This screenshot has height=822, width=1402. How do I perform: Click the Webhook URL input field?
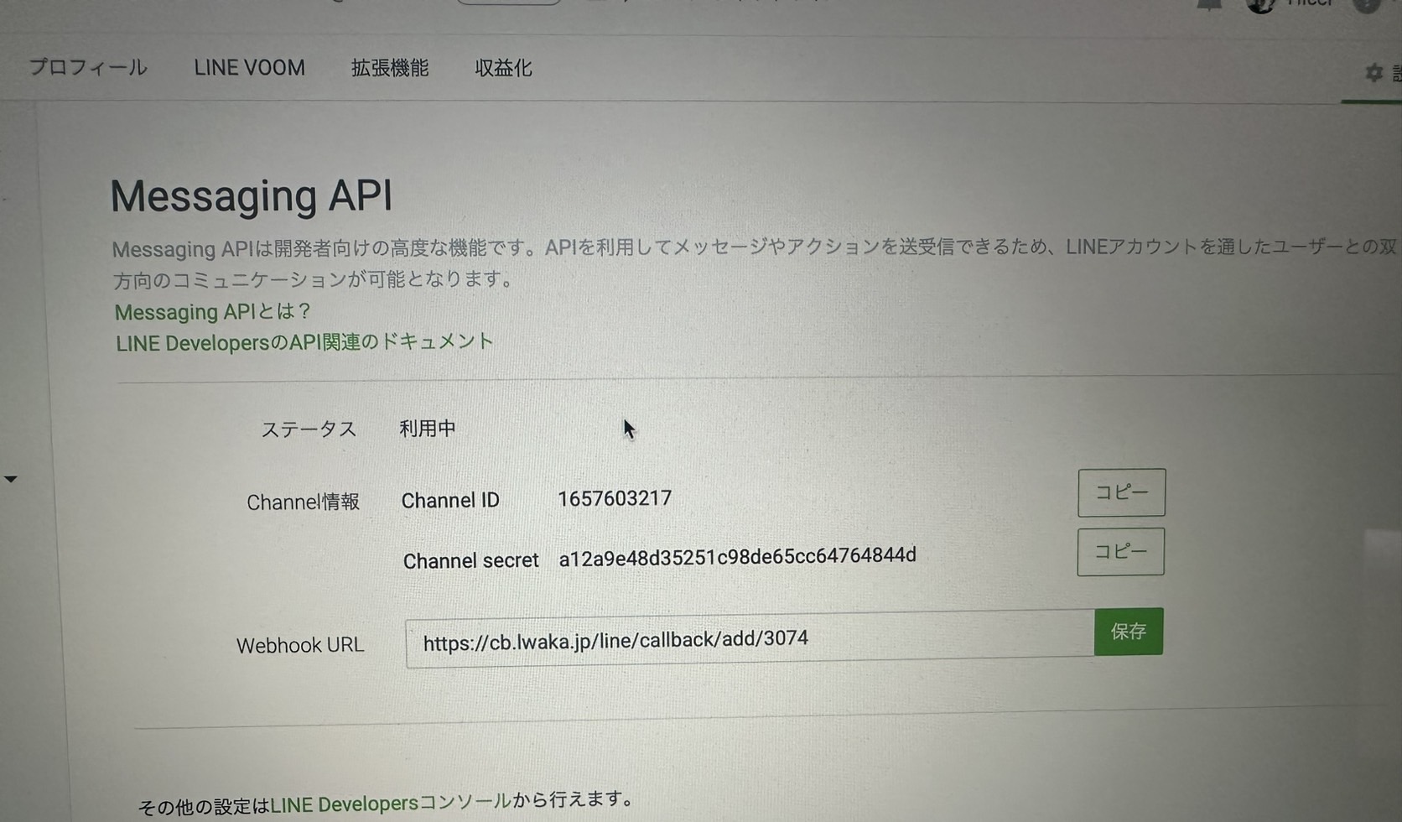coord(750,639)
